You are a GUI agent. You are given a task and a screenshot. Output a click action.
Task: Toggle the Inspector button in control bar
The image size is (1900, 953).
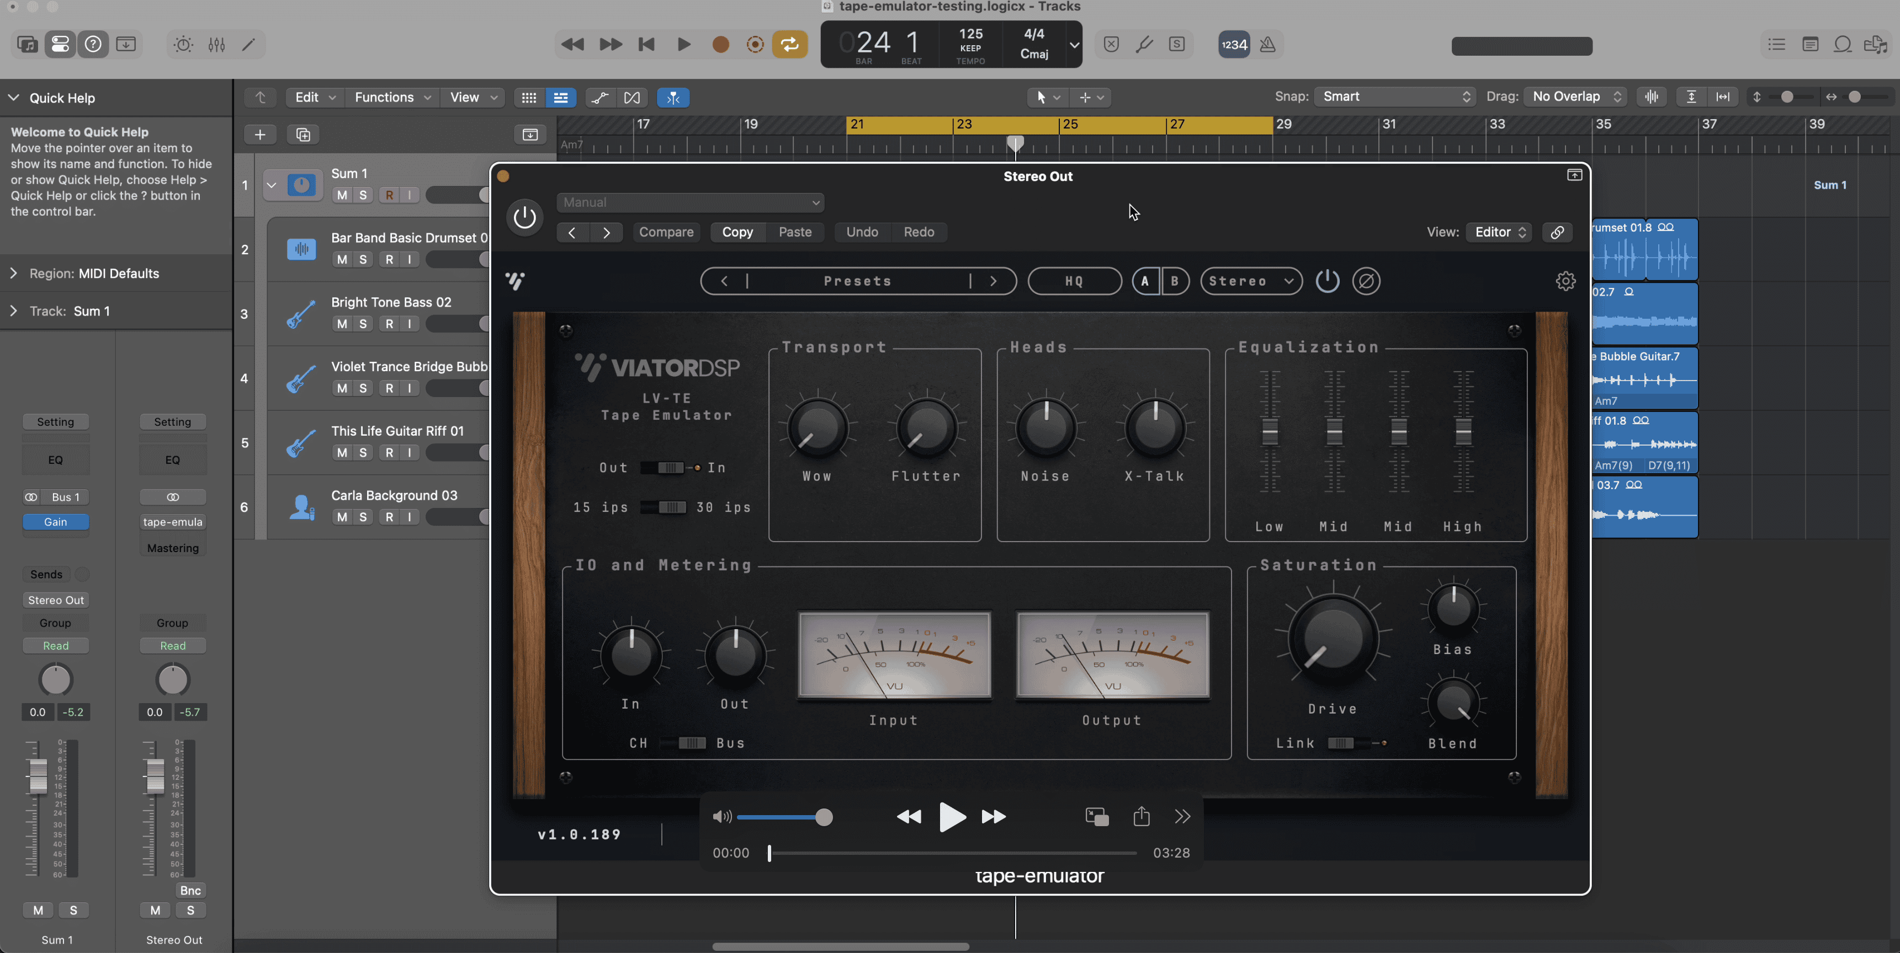[61, 44]
